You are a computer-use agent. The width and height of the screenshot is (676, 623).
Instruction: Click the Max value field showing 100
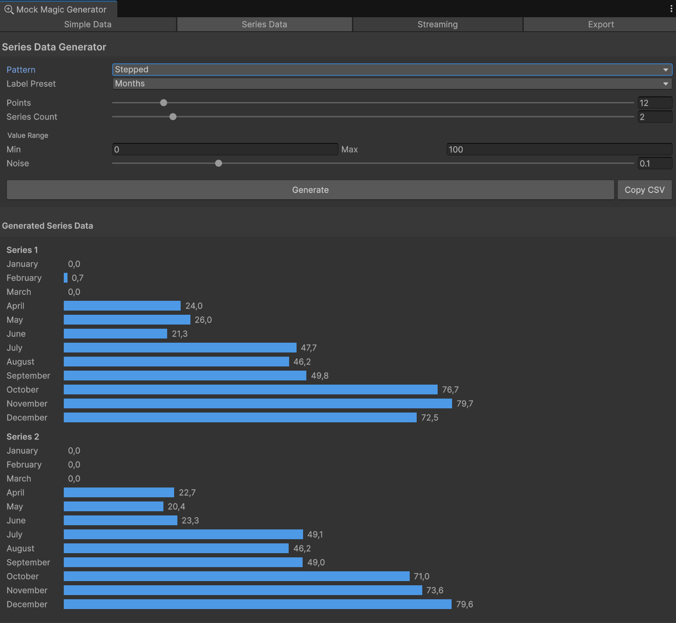point(559,149)
